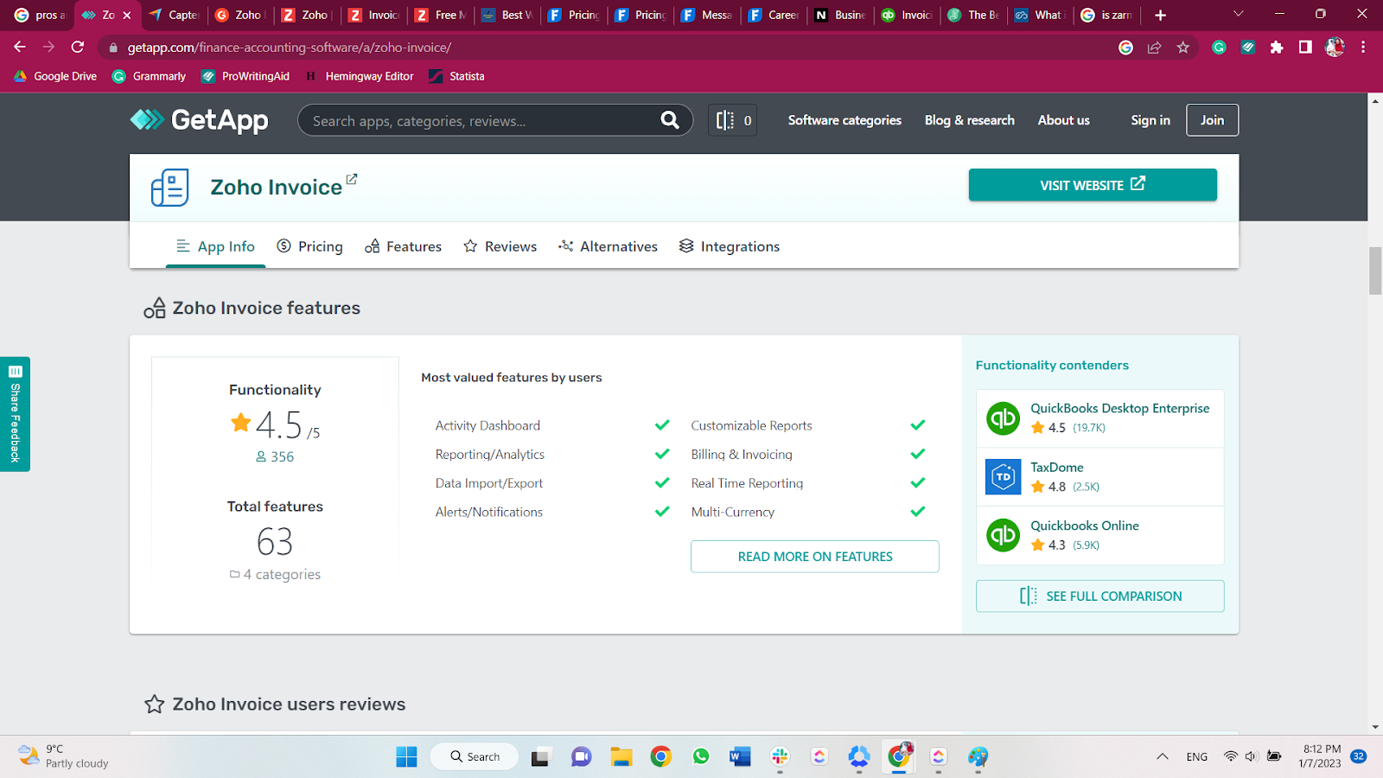Open Microsoft Word from the taskbar
1383x778 pixels.
coord(740,756)
